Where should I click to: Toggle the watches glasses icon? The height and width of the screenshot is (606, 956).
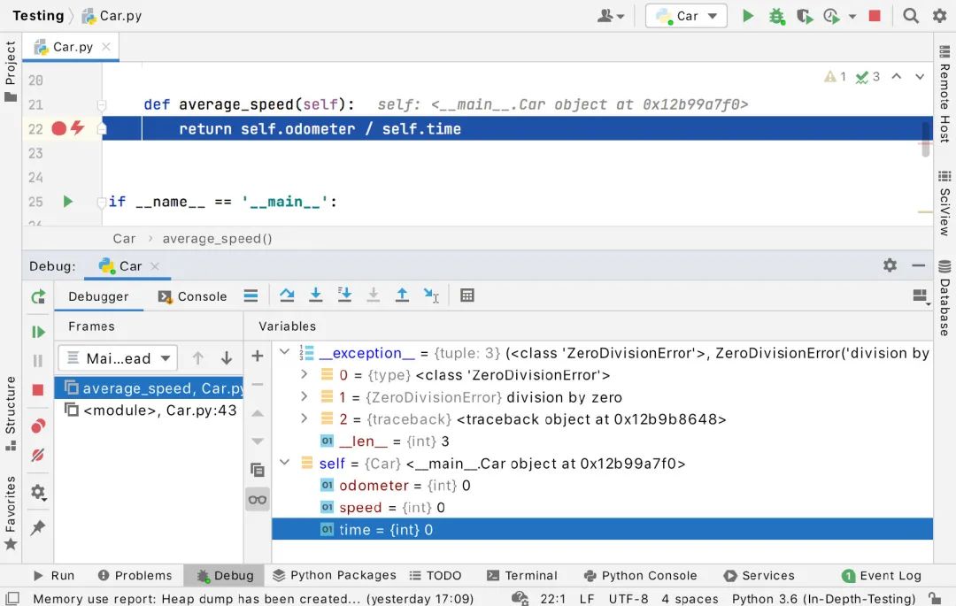tap(258, 500)
